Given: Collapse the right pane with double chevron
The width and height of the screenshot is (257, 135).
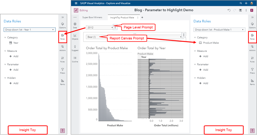Looking at the screenshot, I should coord(252,17).
